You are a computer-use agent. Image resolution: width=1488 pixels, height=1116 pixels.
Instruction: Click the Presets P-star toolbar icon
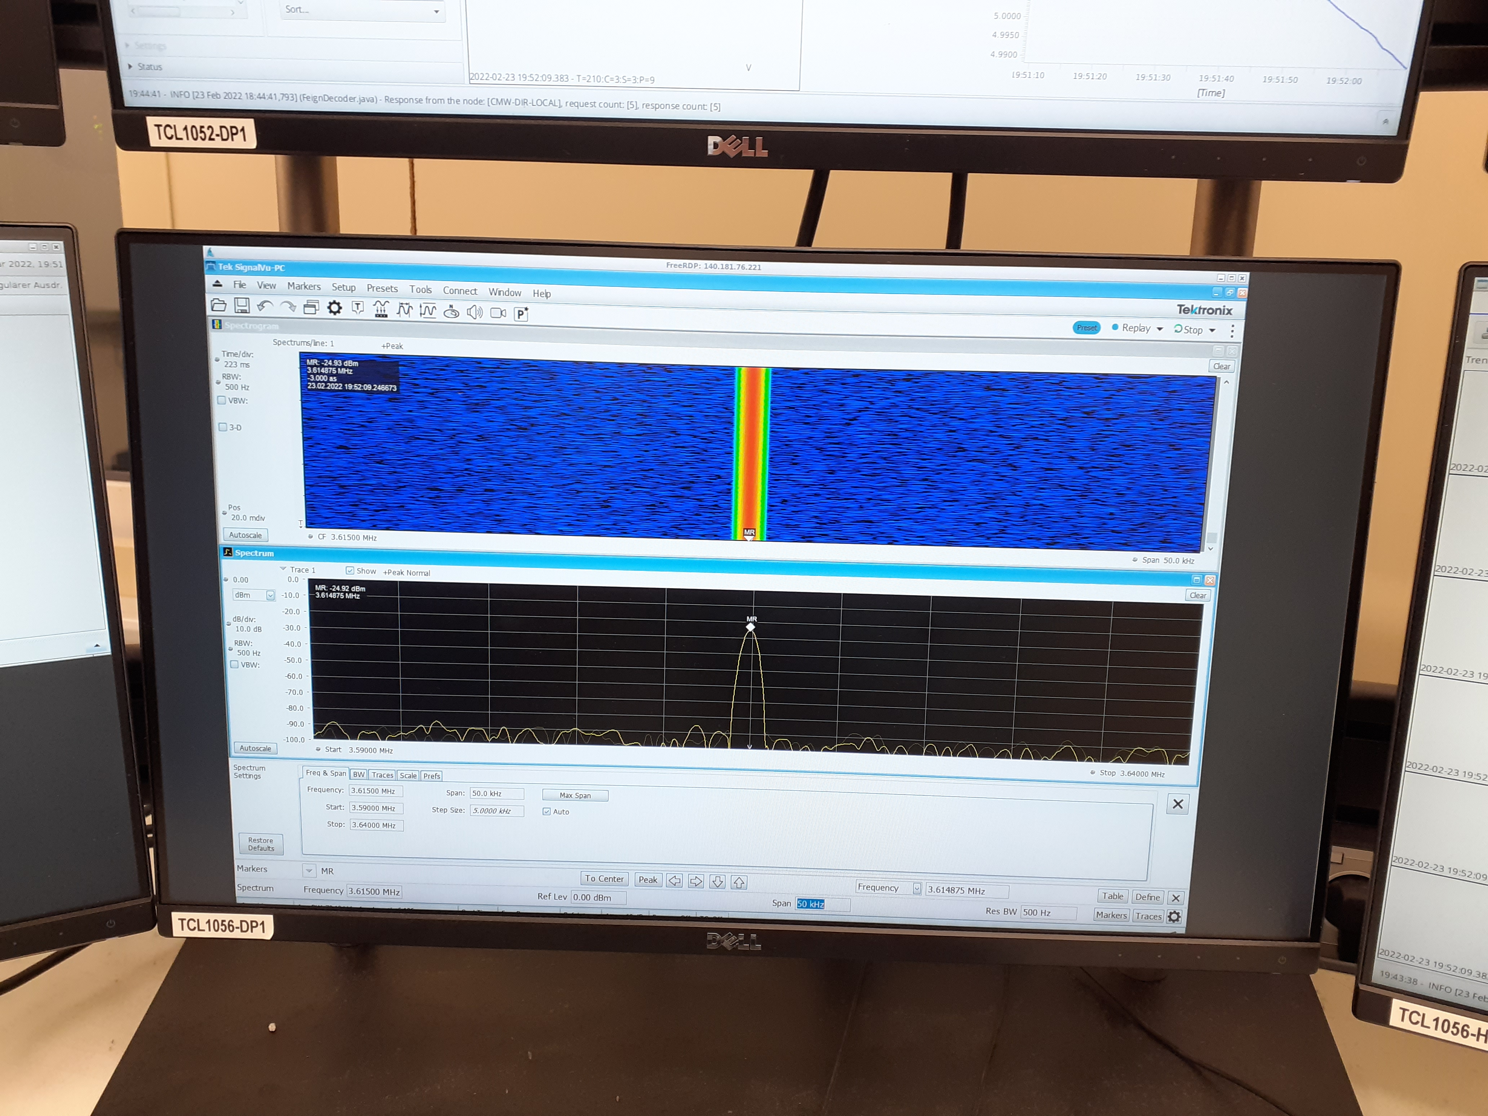point(521,314)
